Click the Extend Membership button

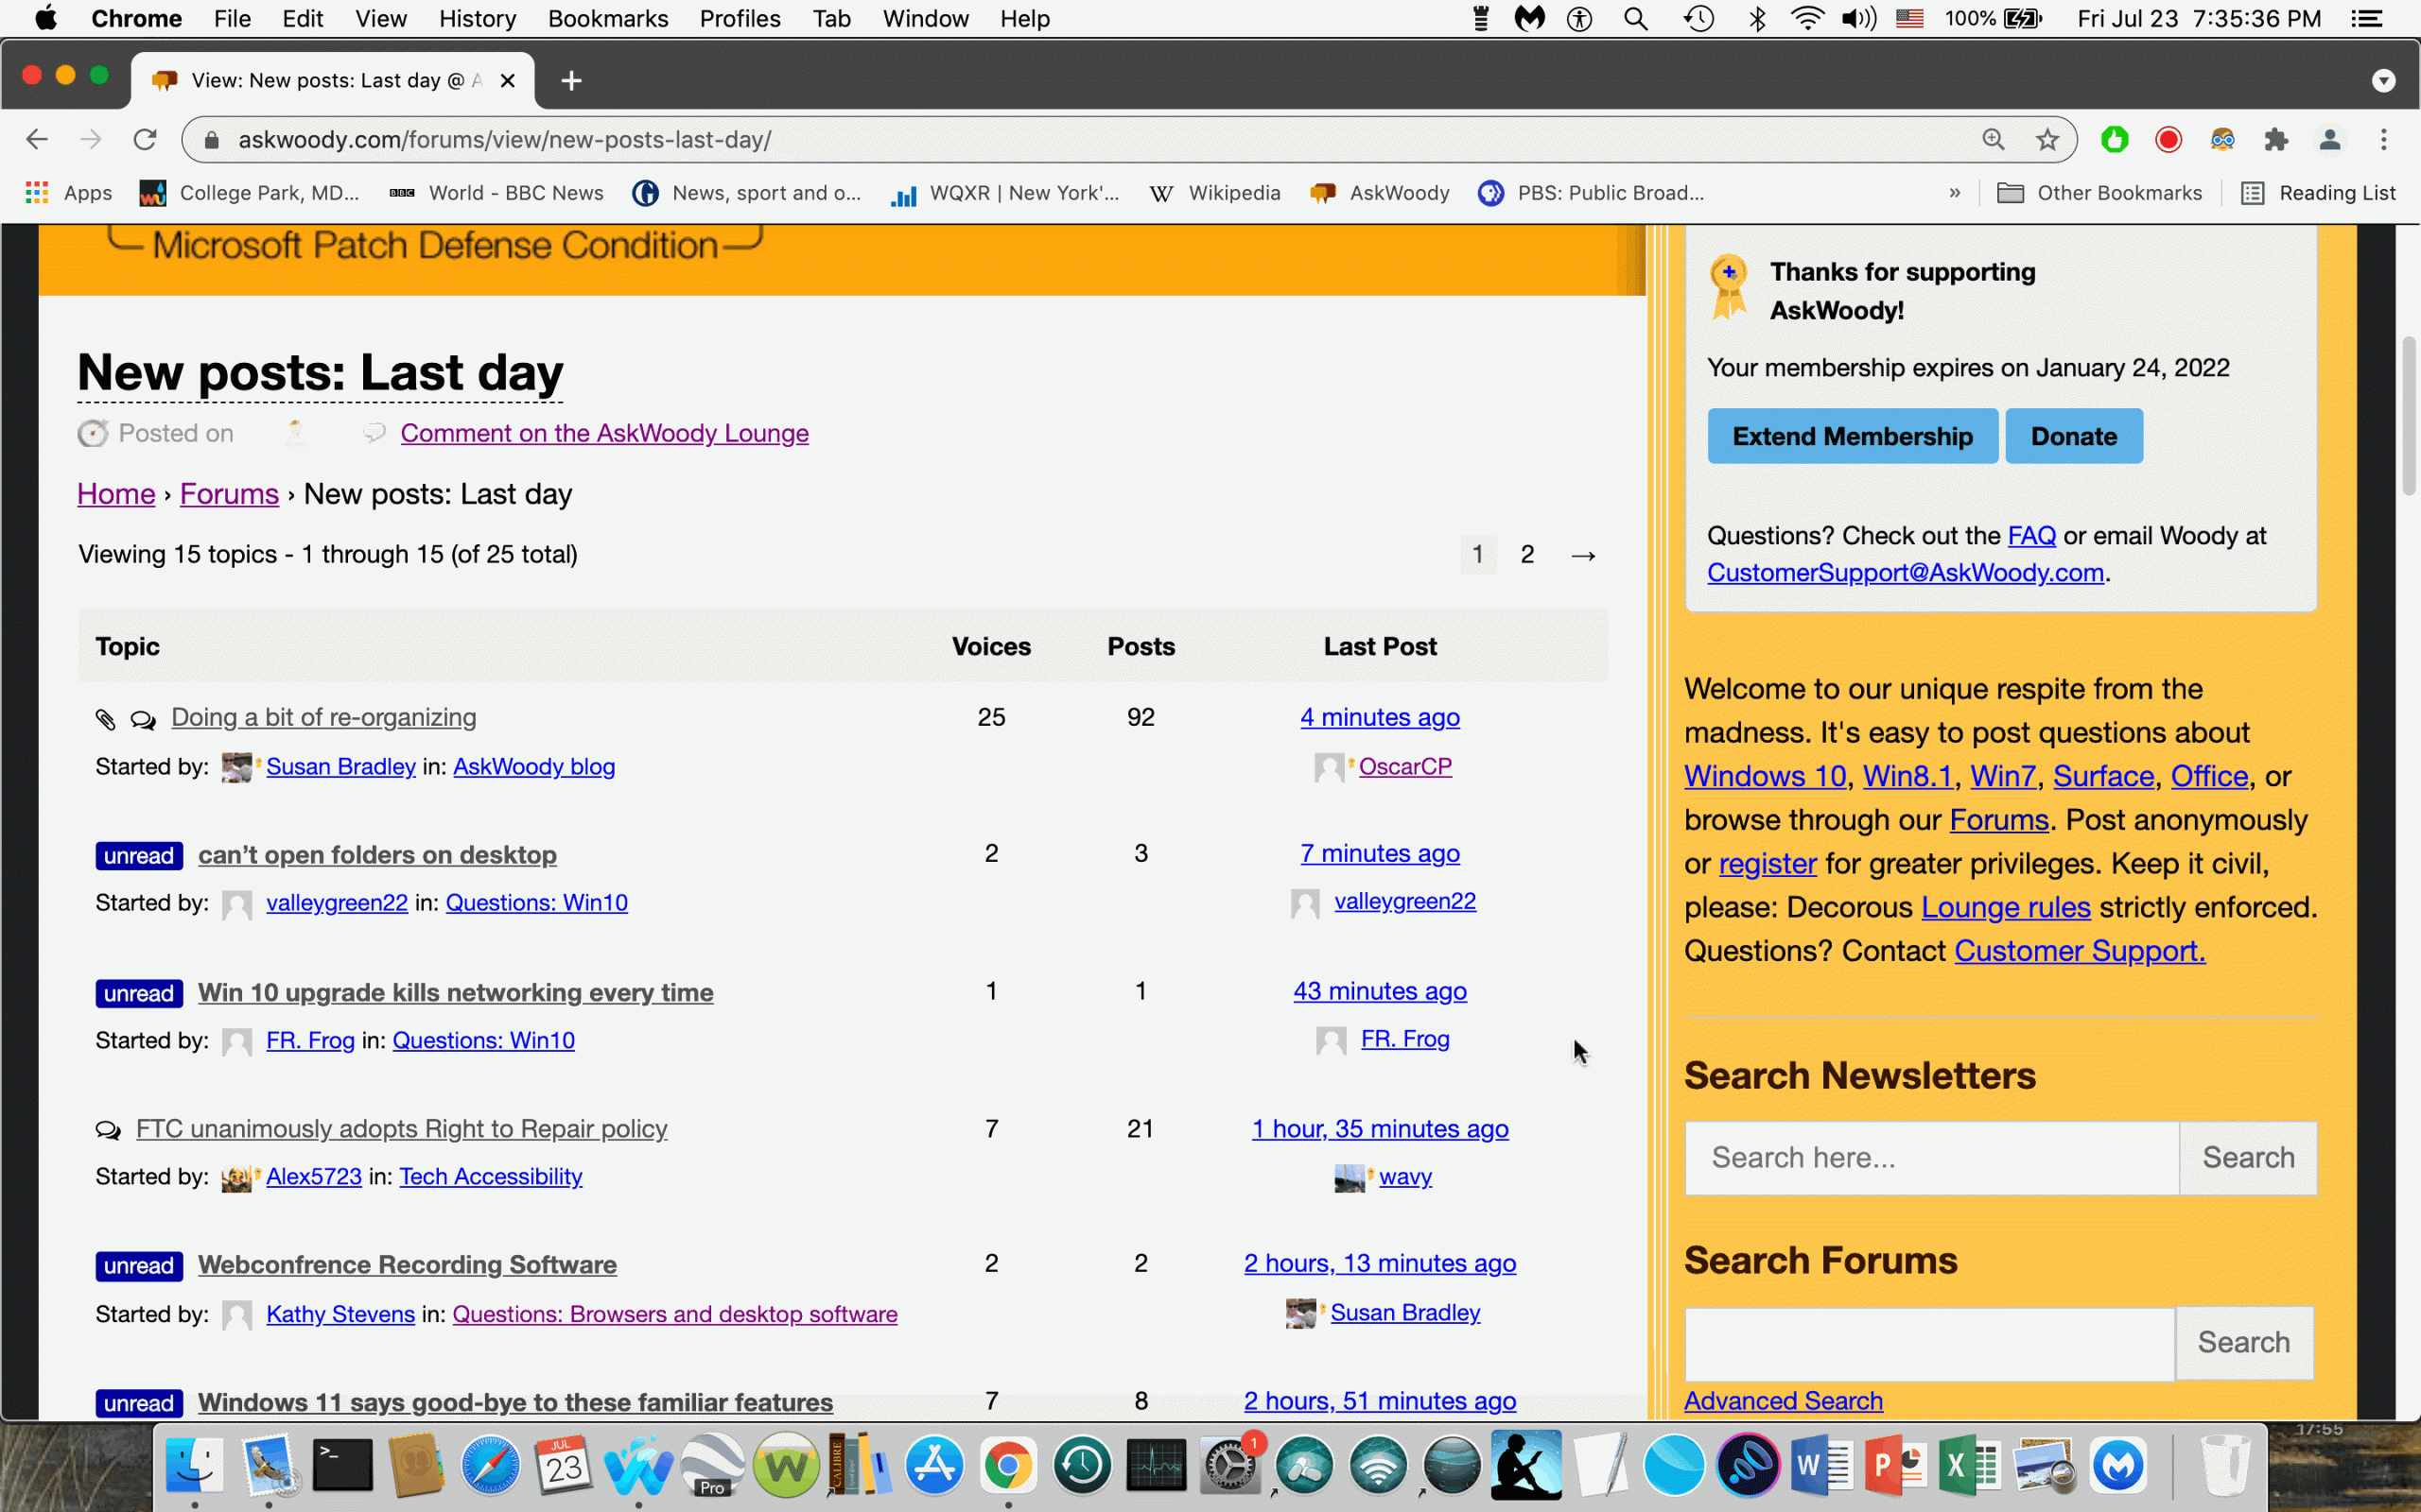coord(1852,436)
